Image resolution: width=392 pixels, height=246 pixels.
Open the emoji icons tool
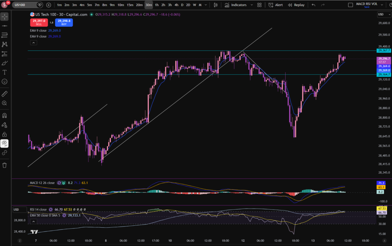5,81
